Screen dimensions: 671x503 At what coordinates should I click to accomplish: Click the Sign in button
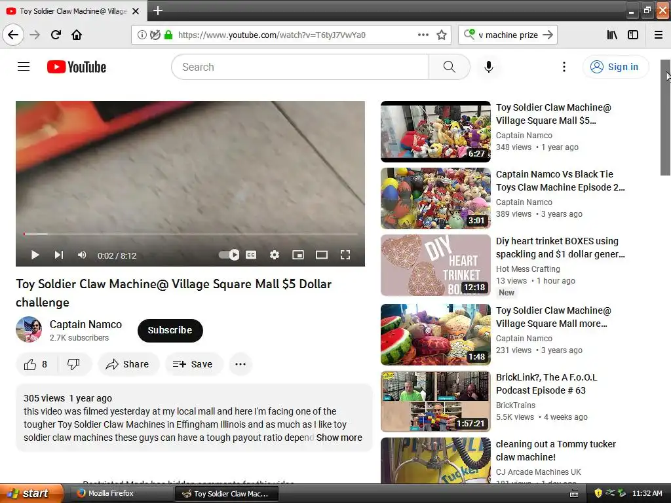coord(615,67)
